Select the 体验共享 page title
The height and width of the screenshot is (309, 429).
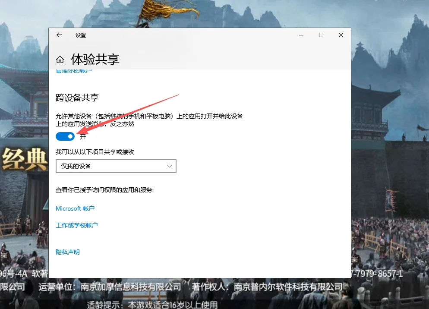pyautogui.click(x=95, y=59)
